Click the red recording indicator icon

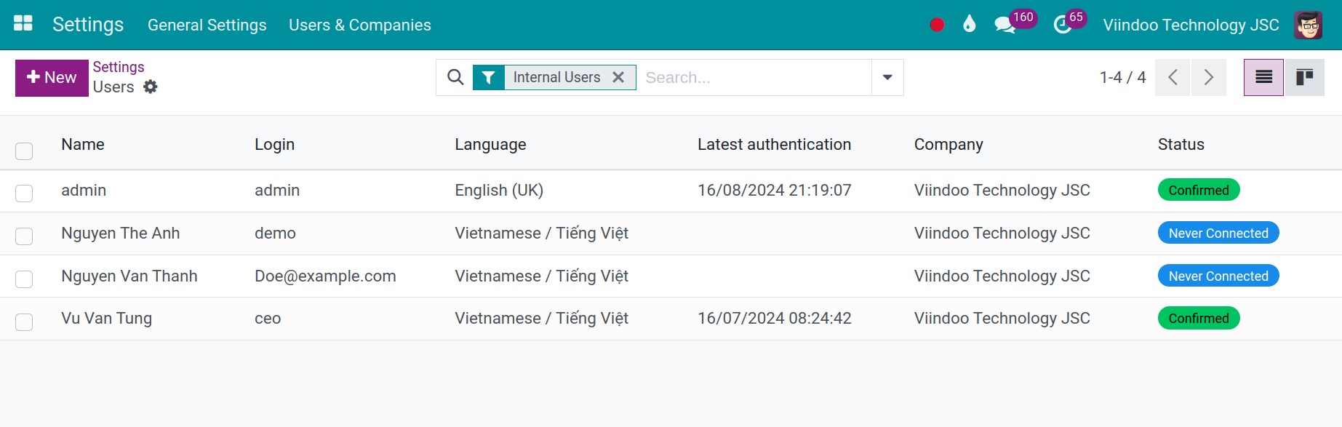tap(937, 25)
